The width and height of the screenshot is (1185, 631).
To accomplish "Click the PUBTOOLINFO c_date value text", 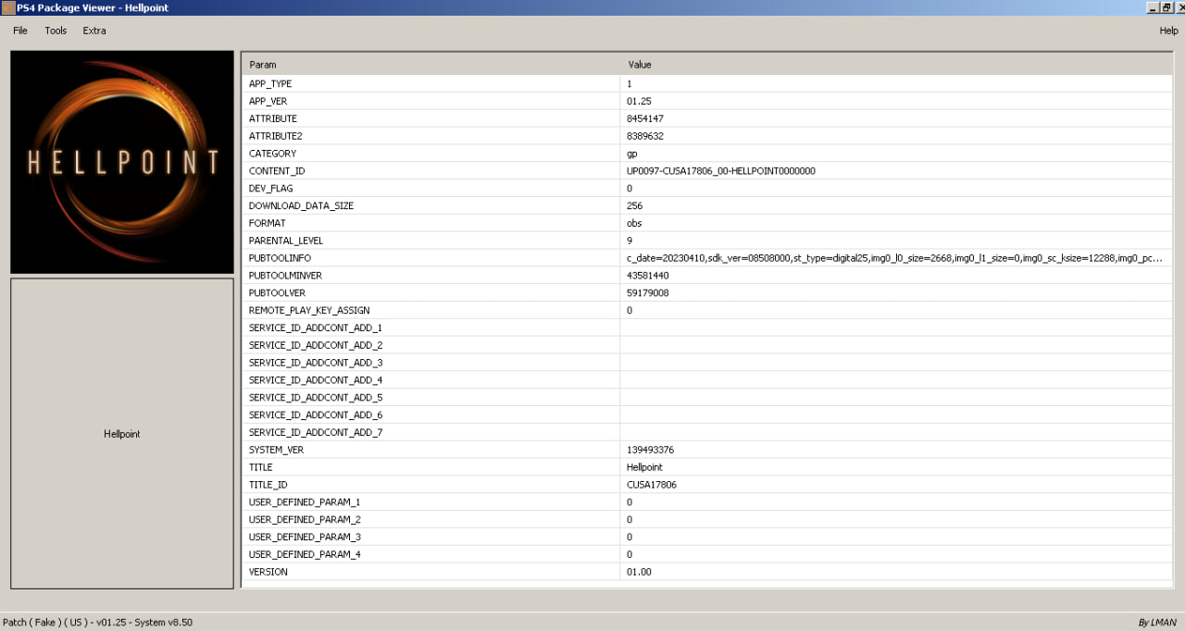I will click(x=894, y=258).
